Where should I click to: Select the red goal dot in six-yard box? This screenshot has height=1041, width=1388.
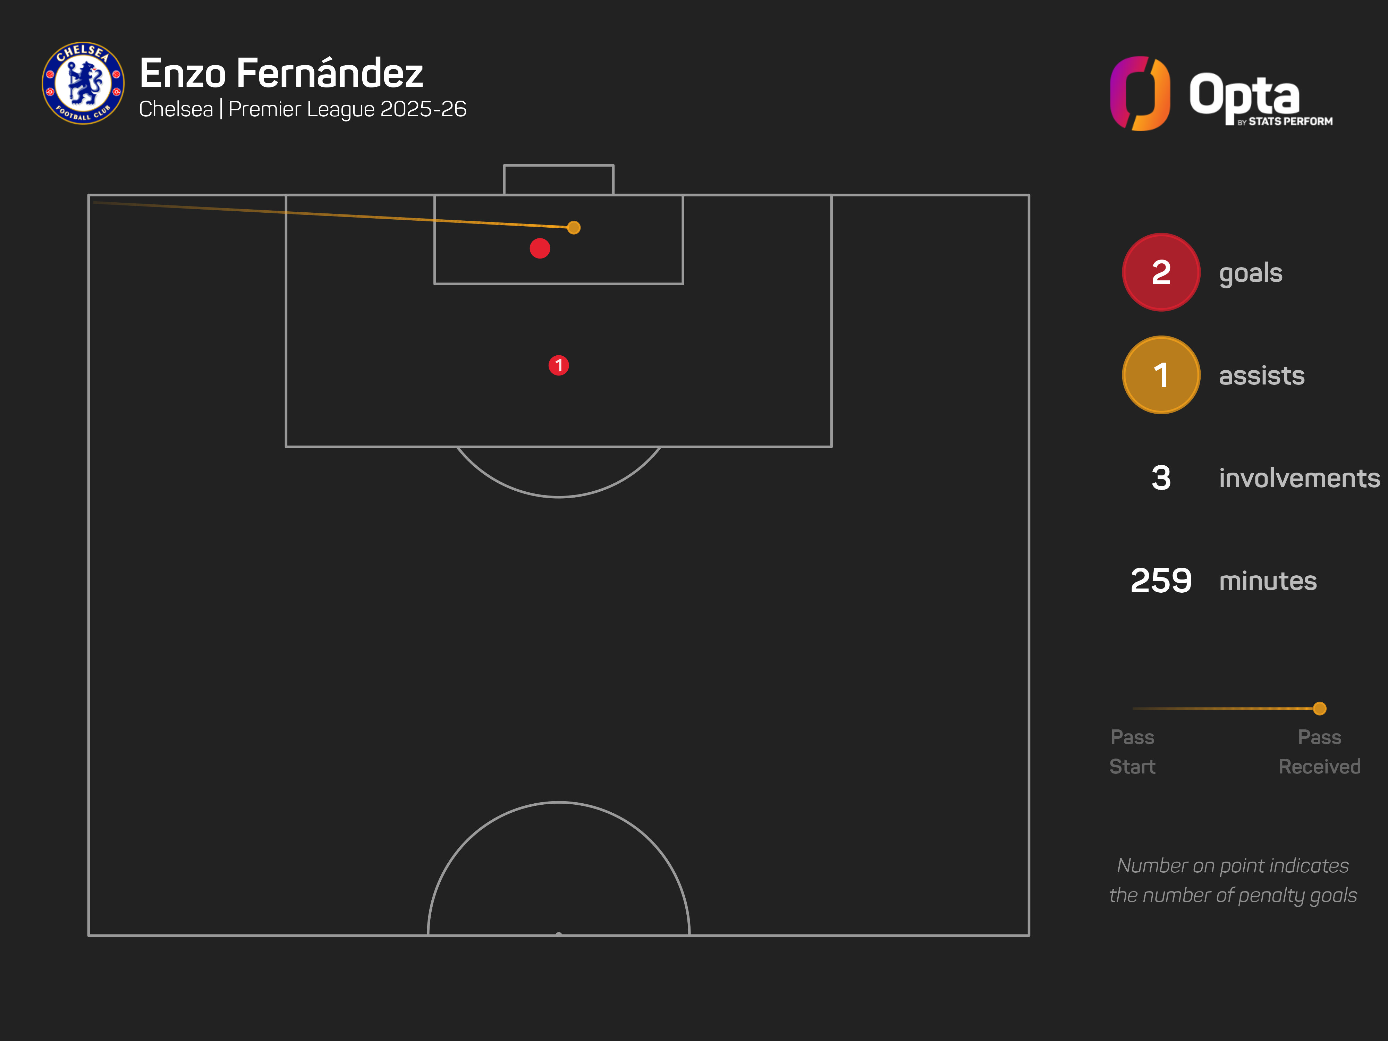[x=540, y=248]
